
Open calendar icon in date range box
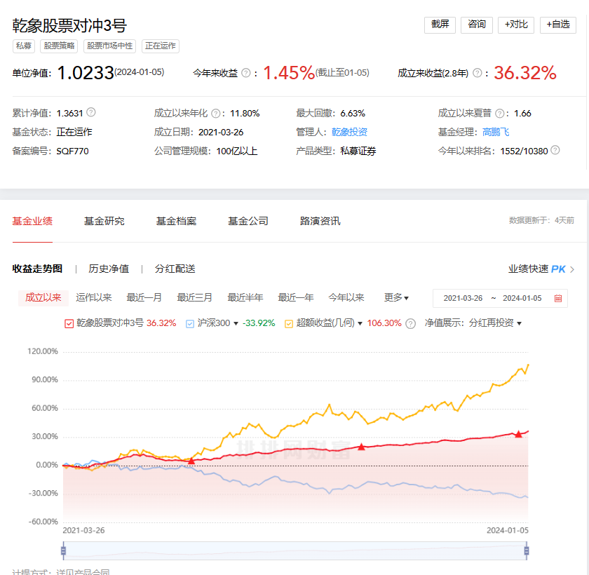pyautogui.click(x=558, y=298)
